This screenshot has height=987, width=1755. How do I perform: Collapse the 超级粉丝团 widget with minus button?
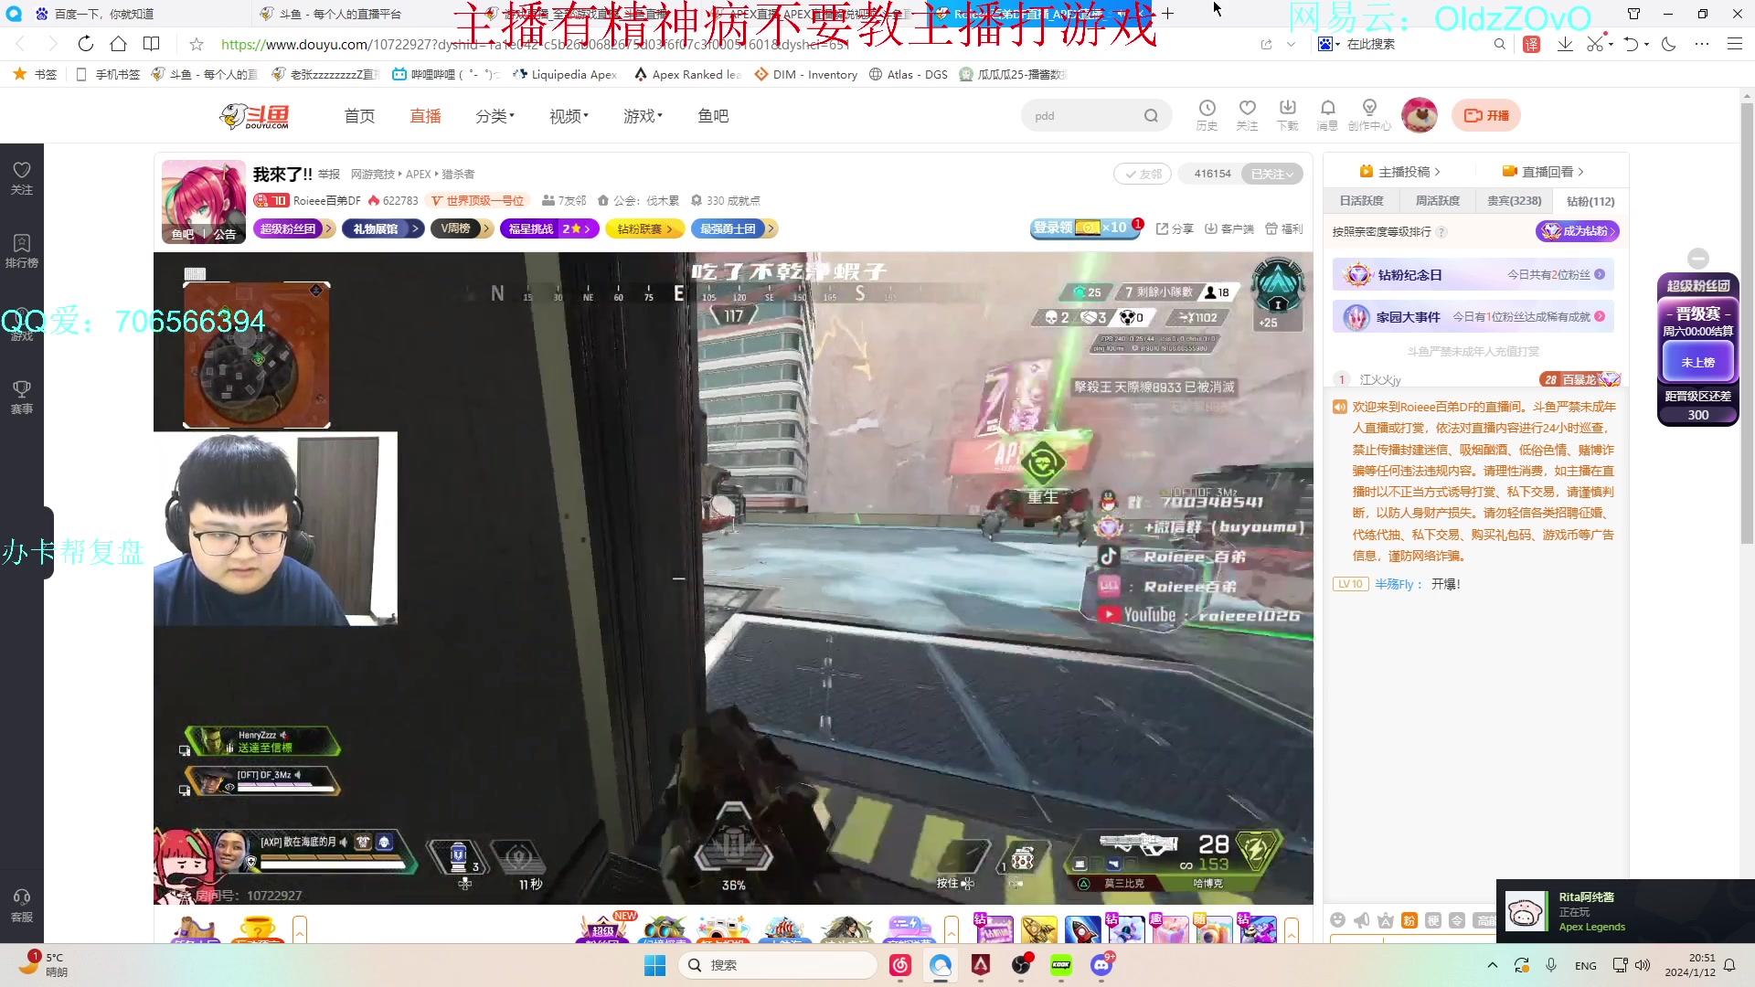[1698, 258]
